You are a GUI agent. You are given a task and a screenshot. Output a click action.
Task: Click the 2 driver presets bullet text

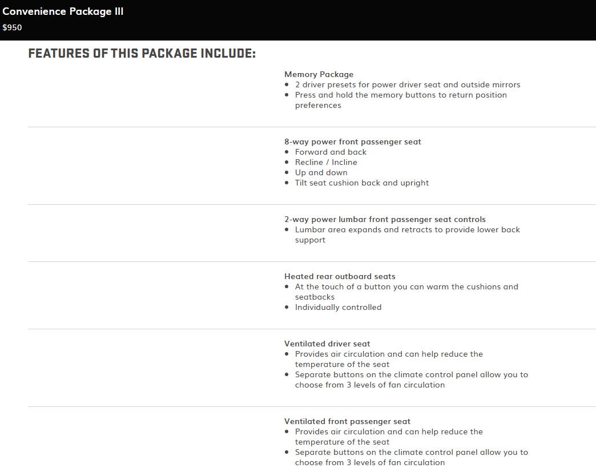click(x=408, y=84)
